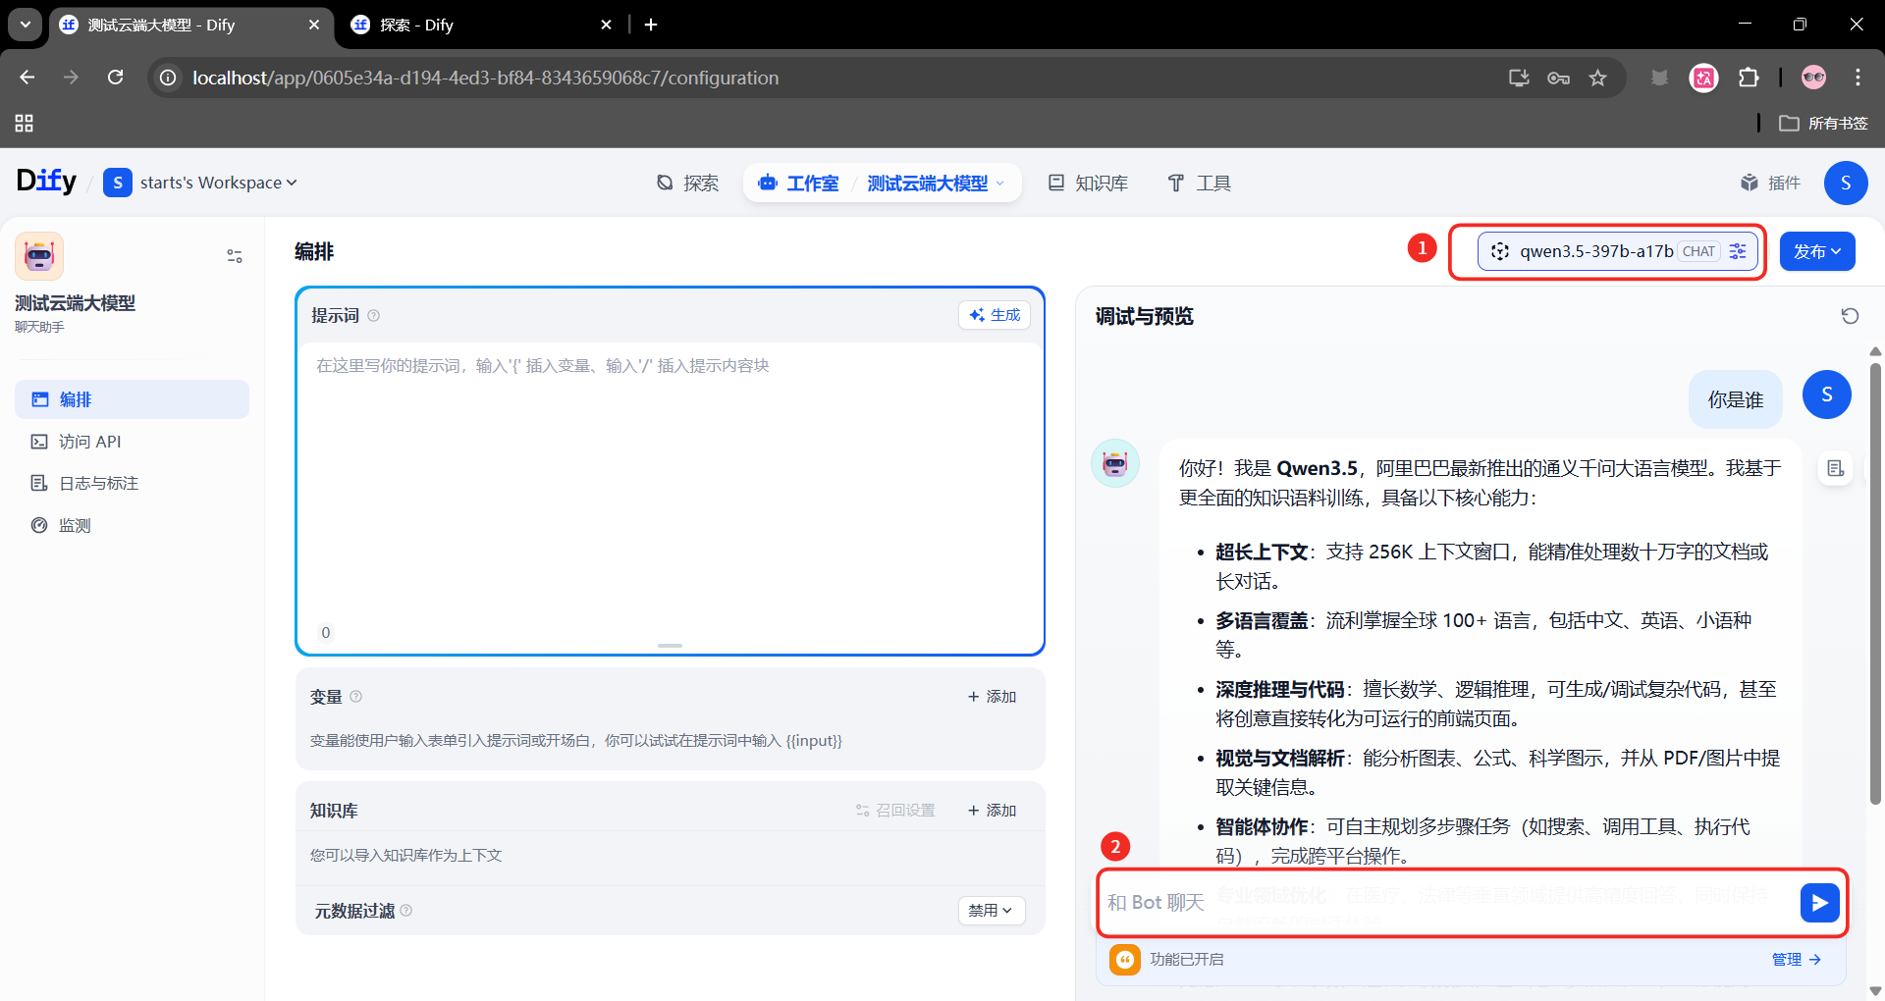Open the 工具 navigation tab
This screenshot has height=1001, width=1885.
1199,183
